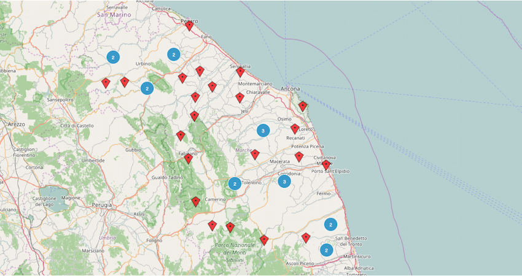Expand the 2-marker cluster northwest of Urbino
Viewport: 522px width, 276px height.
113,57
